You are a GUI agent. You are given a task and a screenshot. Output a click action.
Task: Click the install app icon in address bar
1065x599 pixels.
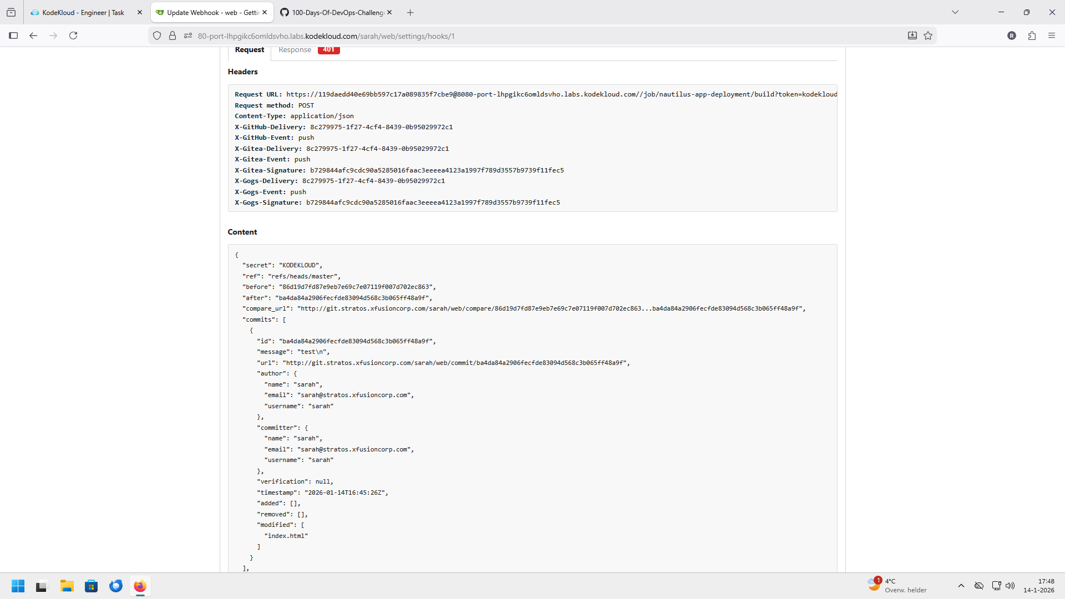tap(912, 35)
